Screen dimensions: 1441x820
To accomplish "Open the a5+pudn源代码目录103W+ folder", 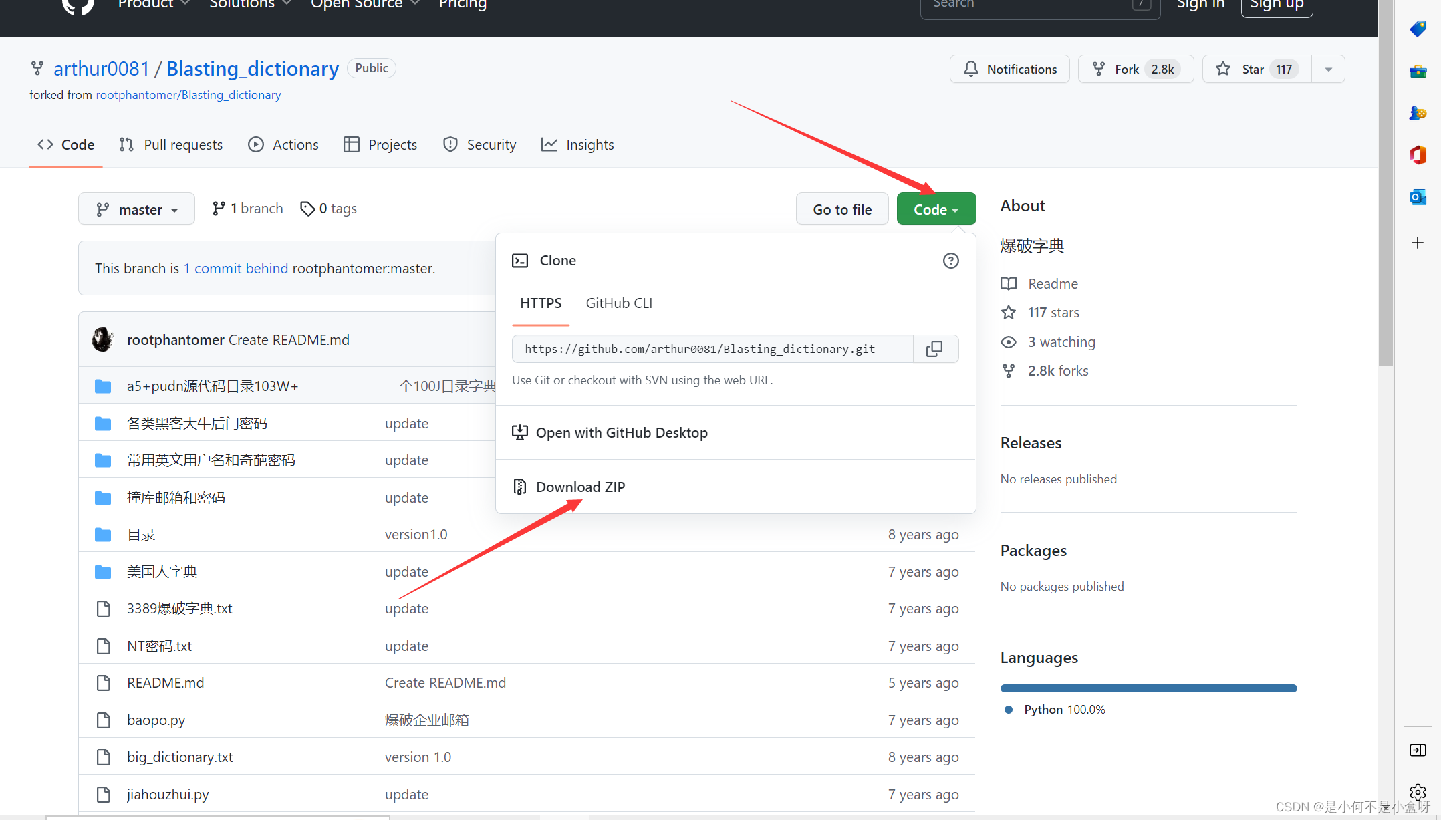I will pos(213,386).
